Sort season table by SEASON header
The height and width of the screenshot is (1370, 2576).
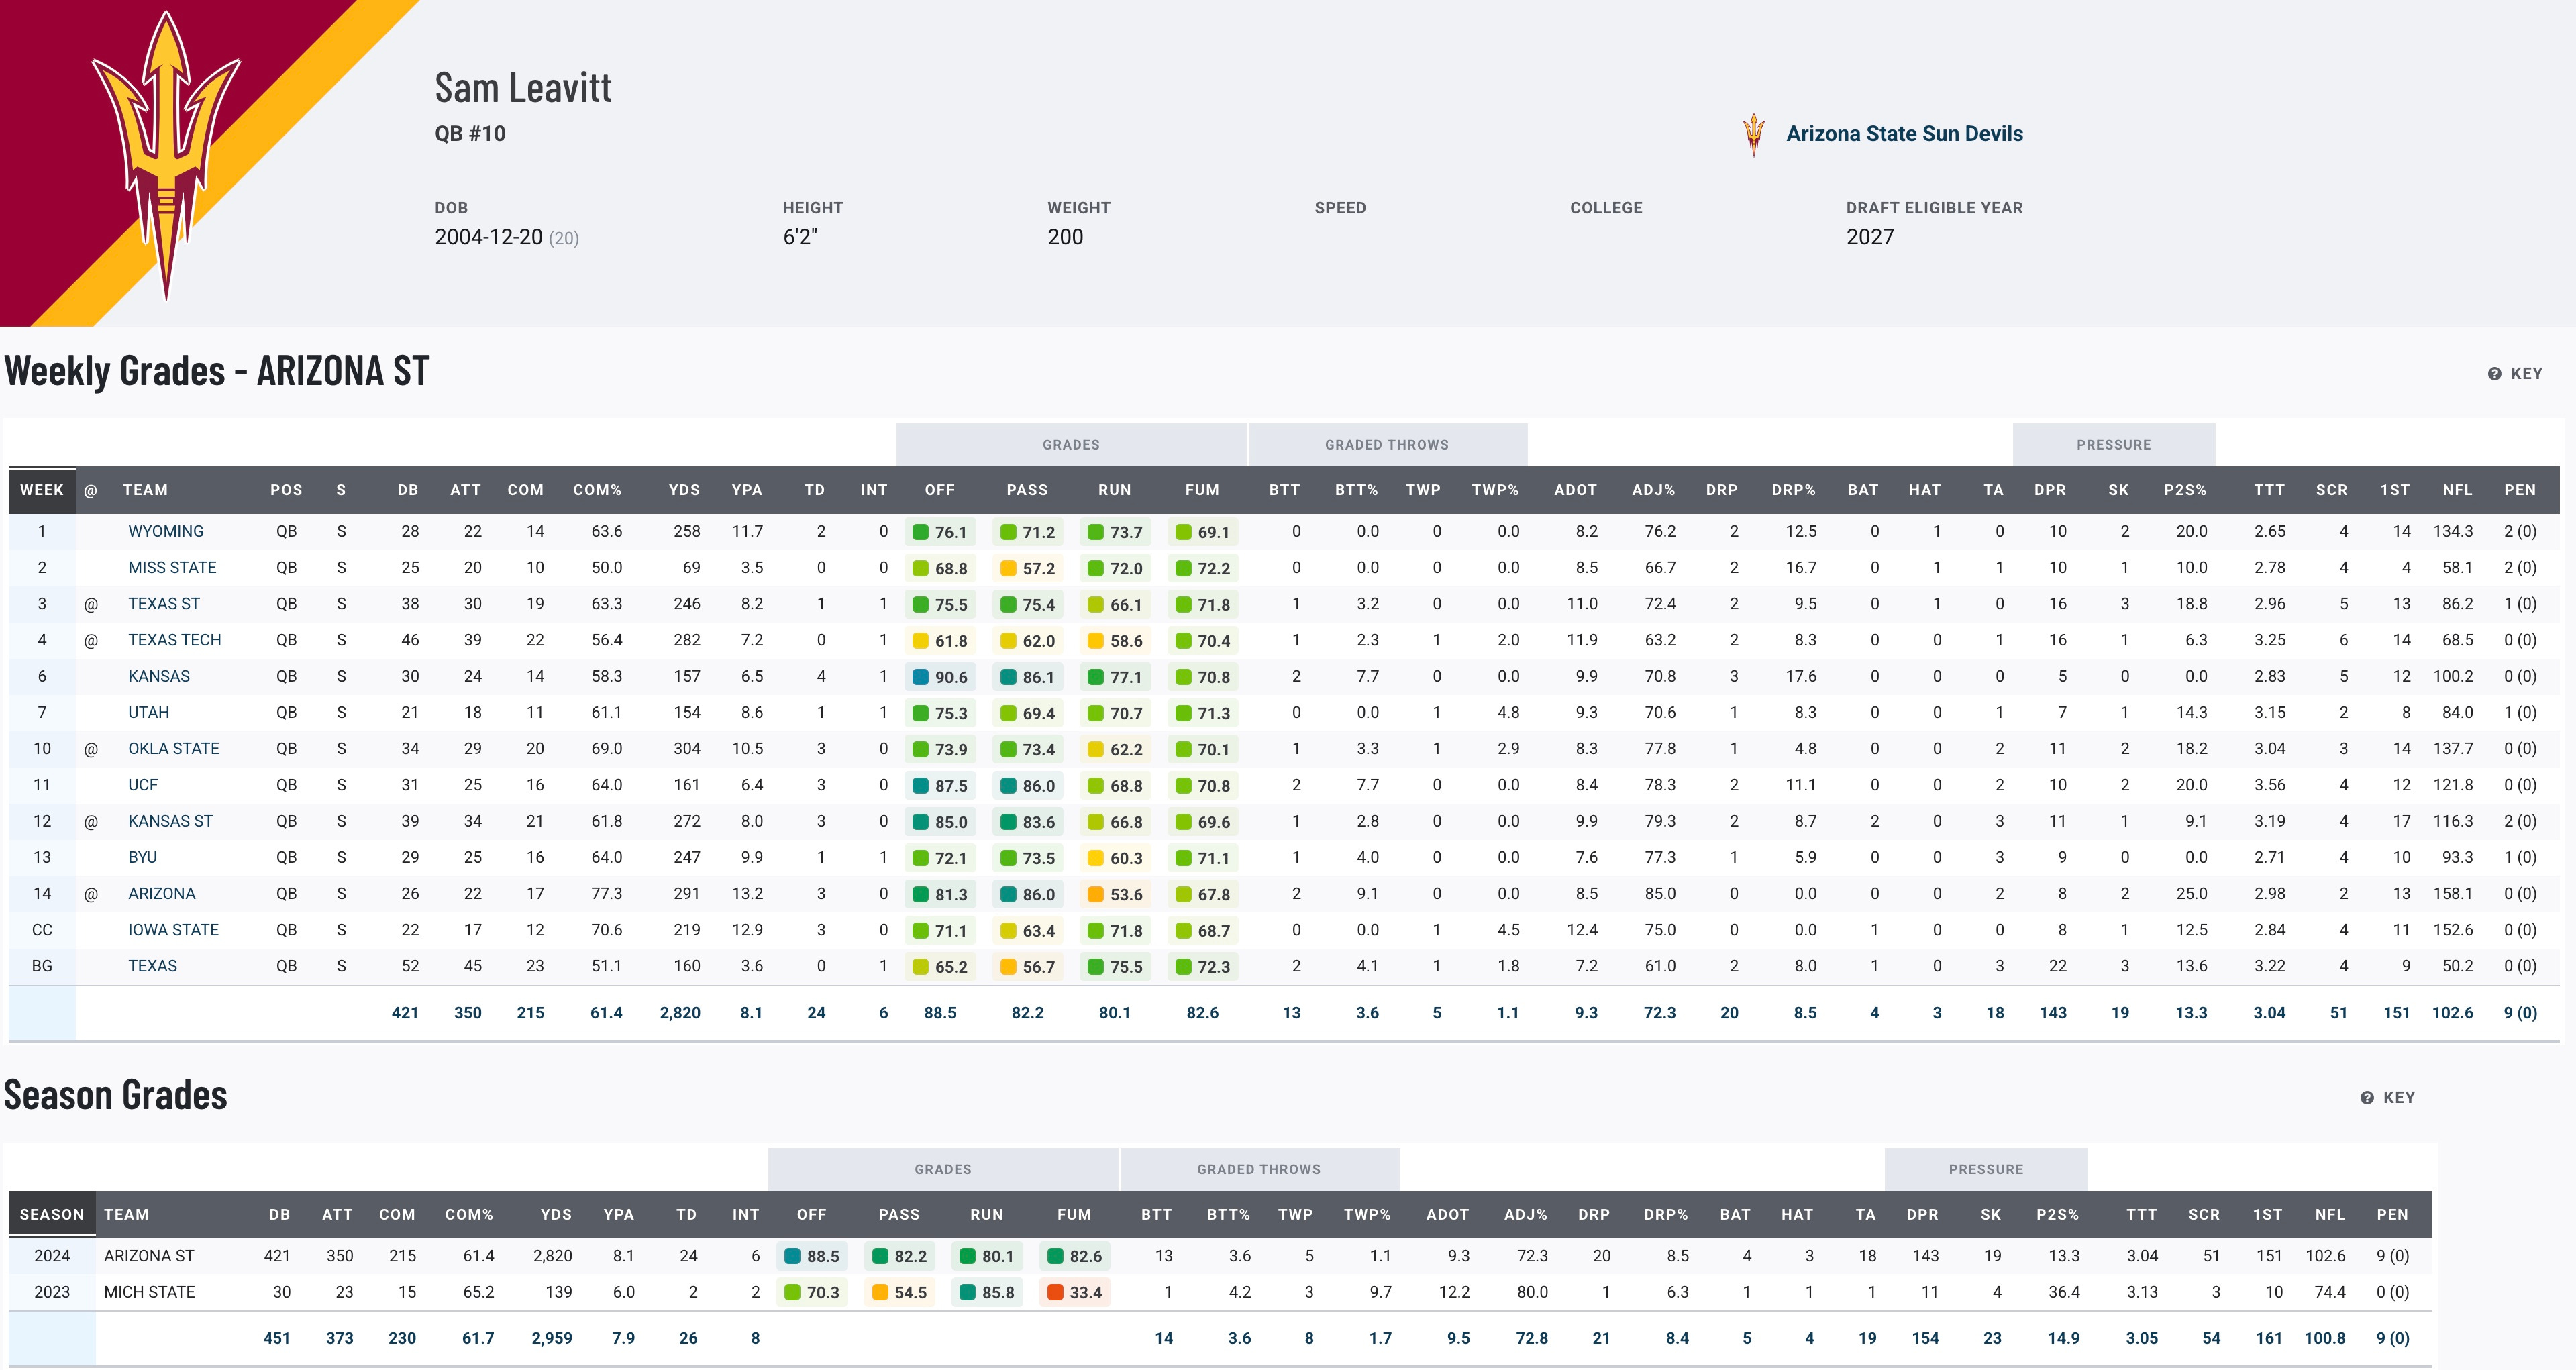(52, 1214)
